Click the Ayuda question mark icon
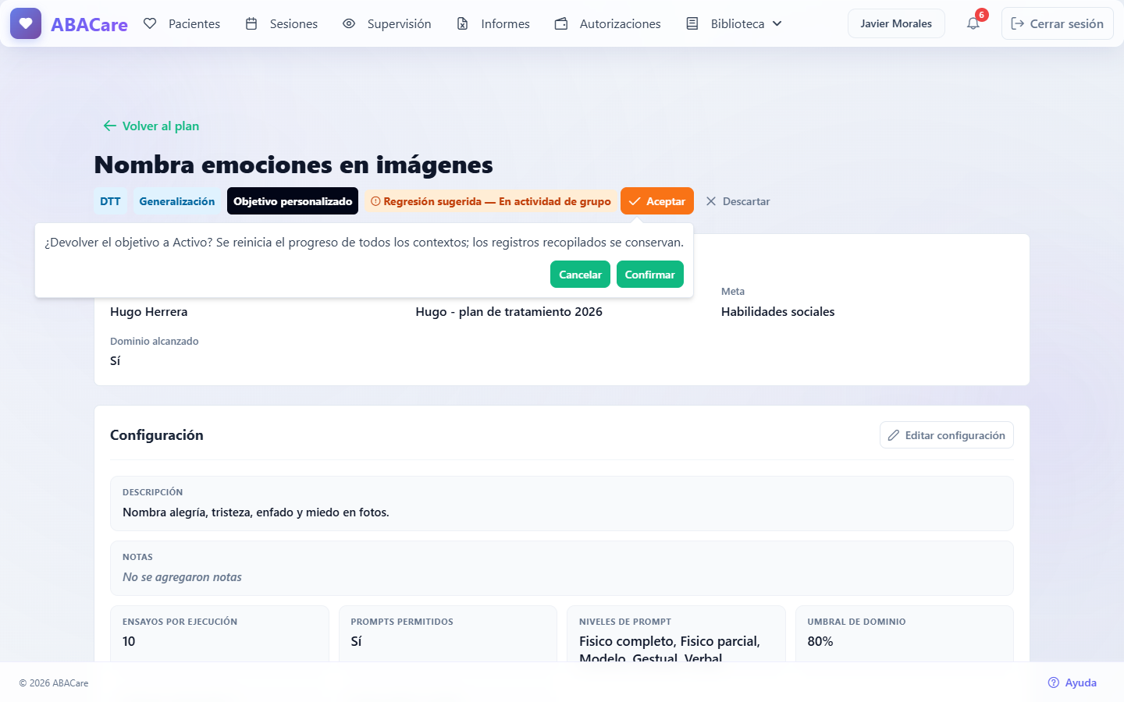Image resolution: width=1124 pixels, height=702 pixels. click(1054, 682)
